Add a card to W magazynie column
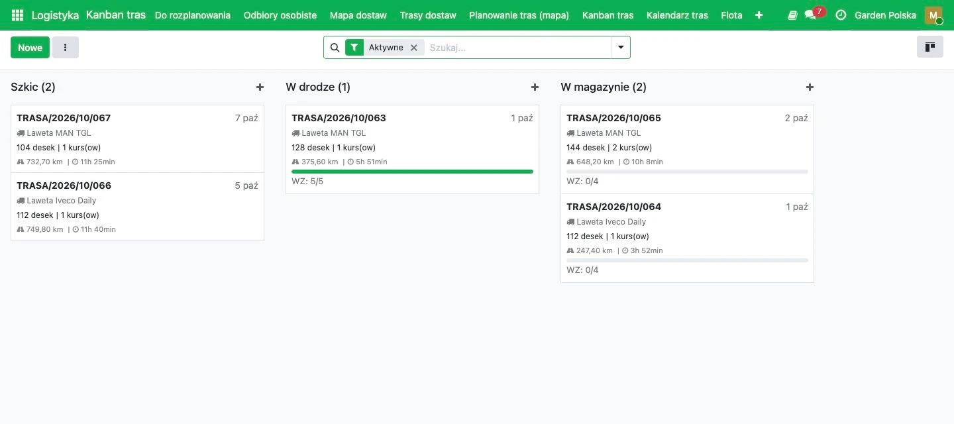Viewport: 954px width, 424px height. pyautogui.click(x=810, y=87)
